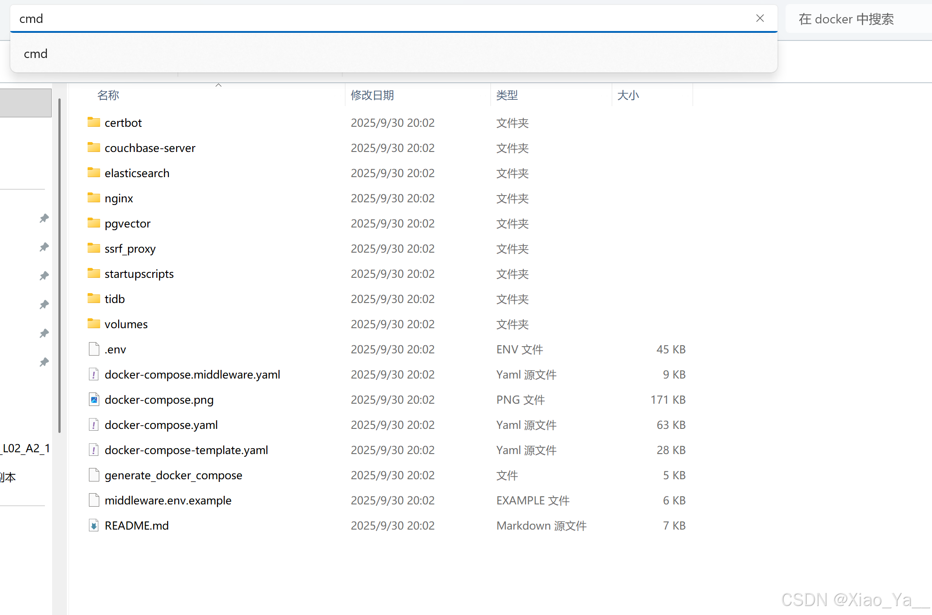932x615 pixels.
Task: Select the elasticsearch folder name
Action: [x=137, y=173]
